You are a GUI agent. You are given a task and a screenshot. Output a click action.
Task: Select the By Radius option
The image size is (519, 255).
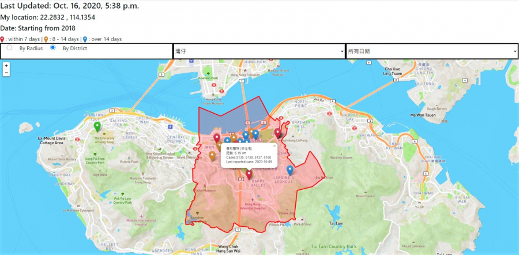[9, 48]
